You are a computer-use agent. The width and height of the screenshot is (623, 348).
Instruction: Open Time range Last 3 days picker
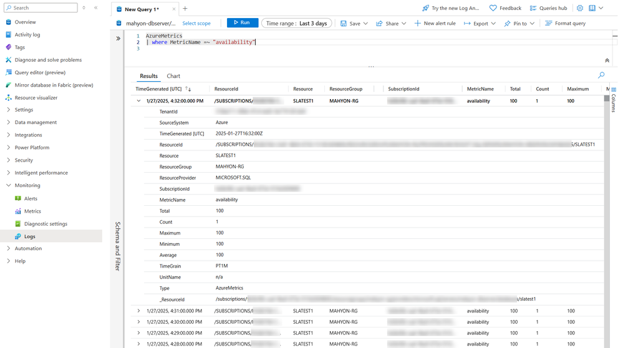[296, 24]
